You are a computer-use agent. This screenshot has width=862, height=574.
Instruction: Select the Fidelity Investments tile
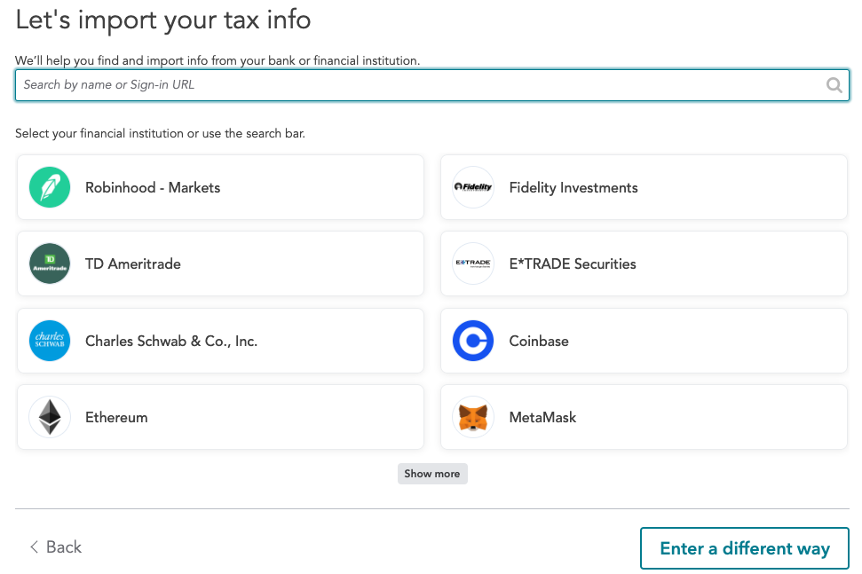click(643, 187)
